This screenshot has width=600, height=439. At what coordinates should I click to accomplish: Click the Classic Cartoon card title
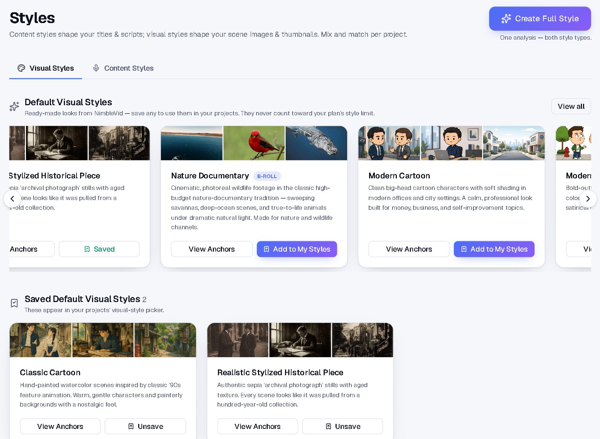[x=50, y=372]
